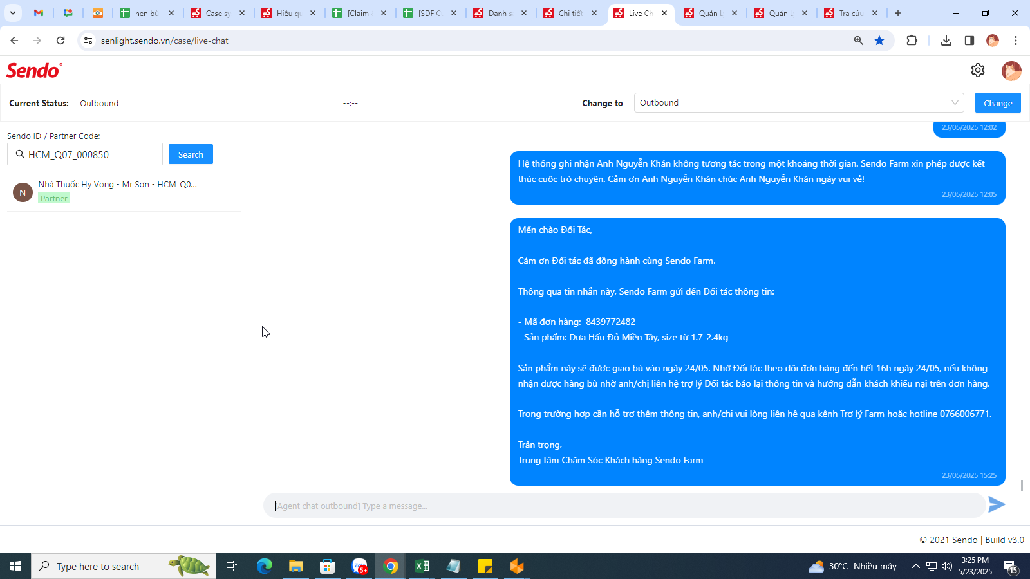Focus the Sendo ID / Partner Code field

tap(85, 154)
